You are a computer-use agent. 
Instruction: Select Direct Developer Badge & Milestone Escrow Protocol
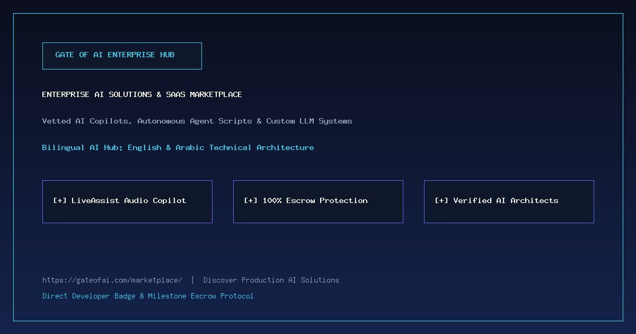pos(148,296)
